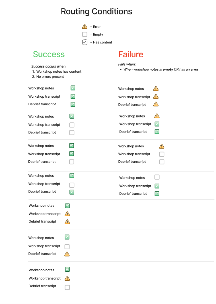The height and width of the screenshot is (304, 216).
Task: Click the green Success heading
Action: 49,54
